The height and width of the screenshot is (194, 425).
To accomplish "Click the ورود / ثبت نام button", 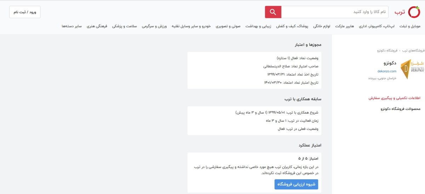I will pos(25,12).
